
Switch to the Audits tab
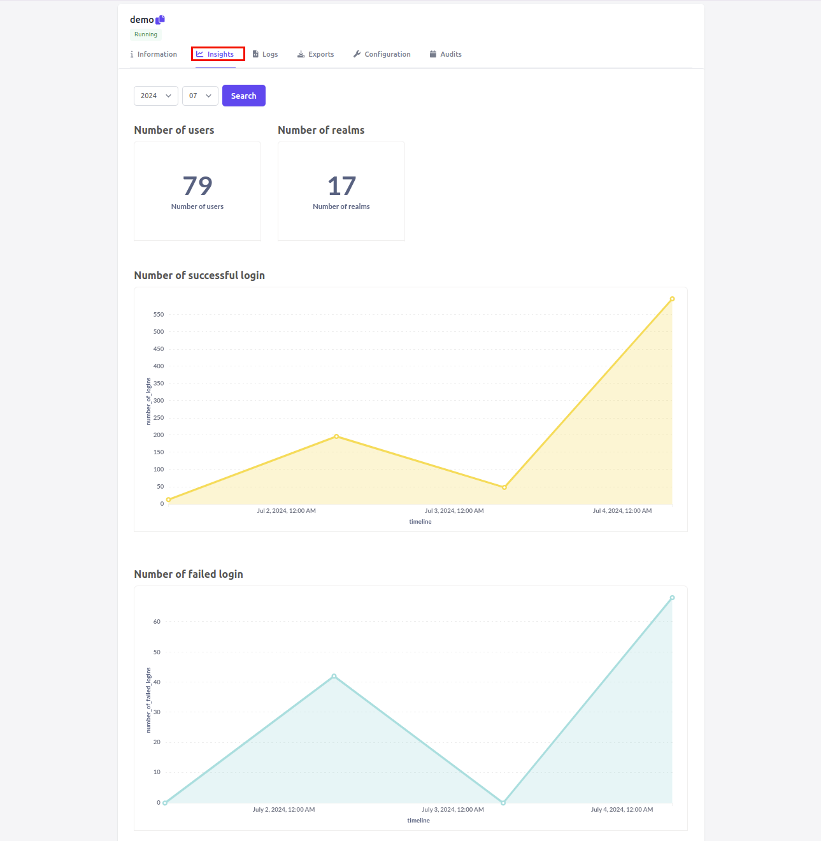tap(445, 54)
